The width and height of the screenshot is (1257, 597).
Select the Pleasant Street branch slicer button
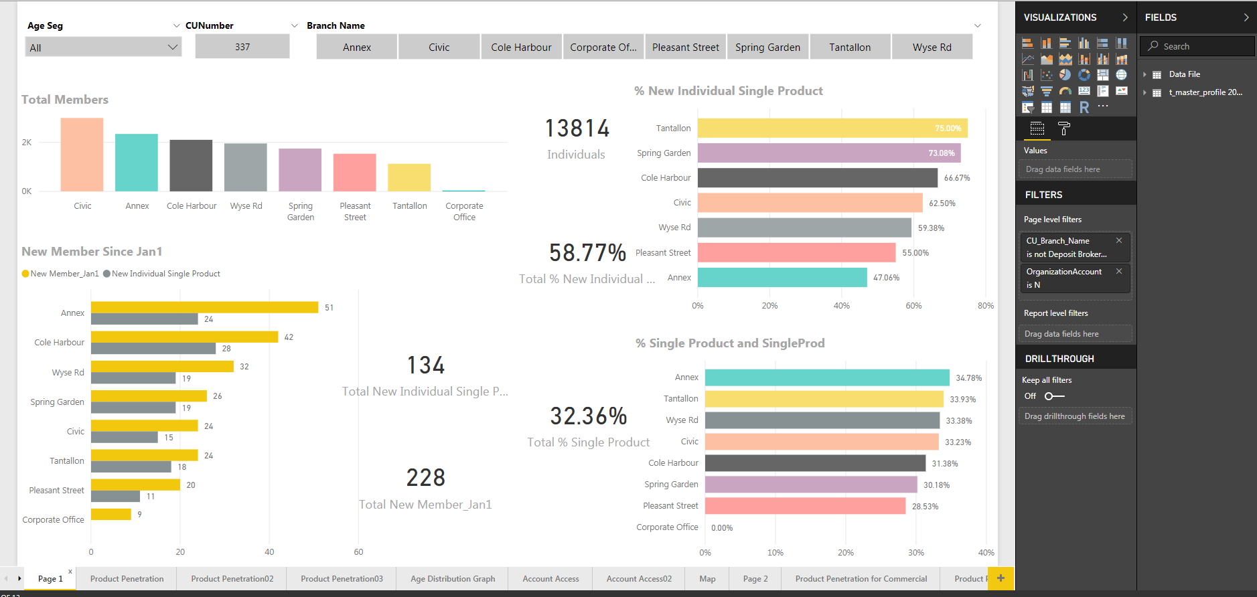685,48
